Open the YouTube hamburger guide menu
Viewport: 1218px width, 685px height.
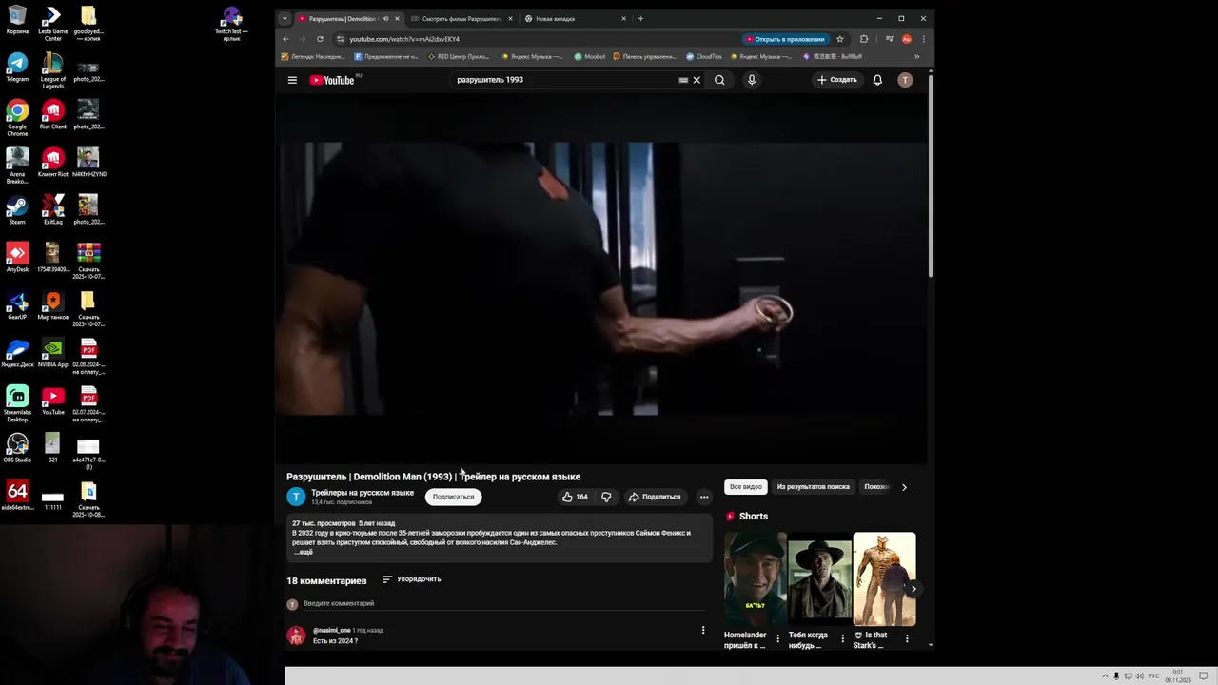[x=292, y=80]
